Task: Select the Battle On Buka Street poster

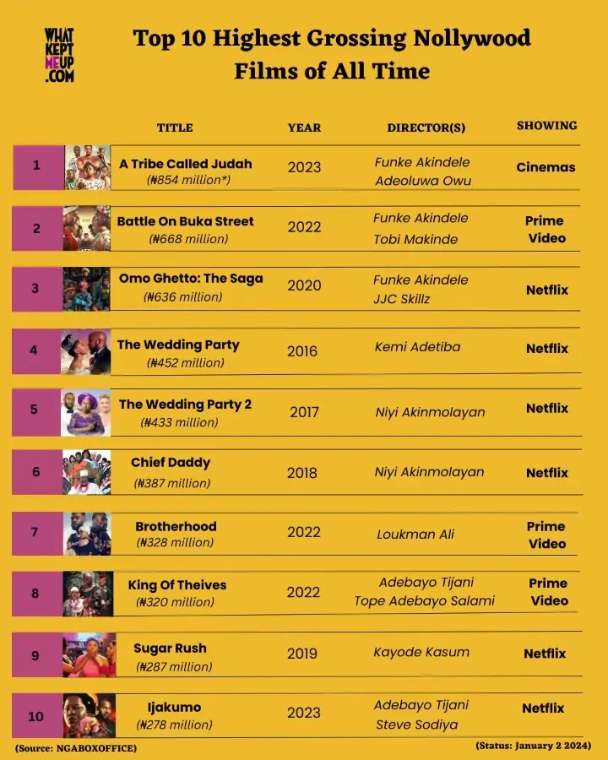Action: click(x=87, y=228)
